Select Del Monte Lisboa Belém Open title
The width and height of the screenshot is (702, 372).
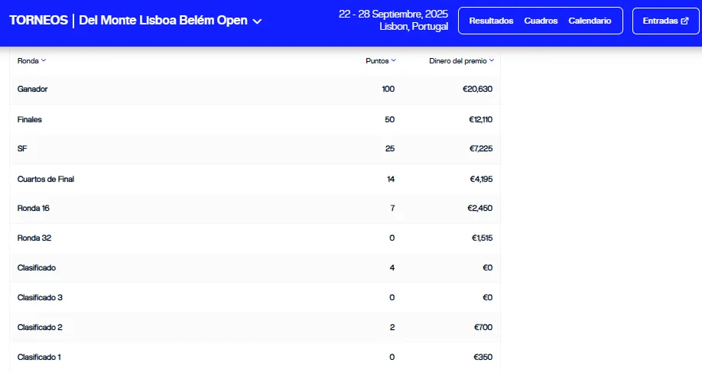coord(163,20)
